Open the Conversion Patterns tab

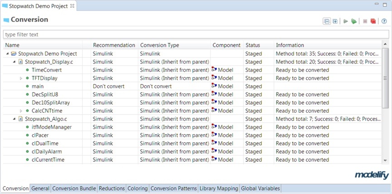pyautogui.click(x=174, y=189)
